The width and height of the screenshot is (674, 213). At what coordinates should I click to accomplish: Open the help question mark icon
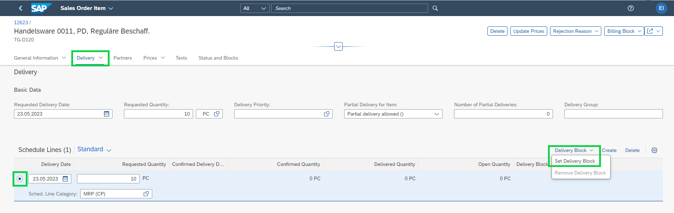[631, 8]
